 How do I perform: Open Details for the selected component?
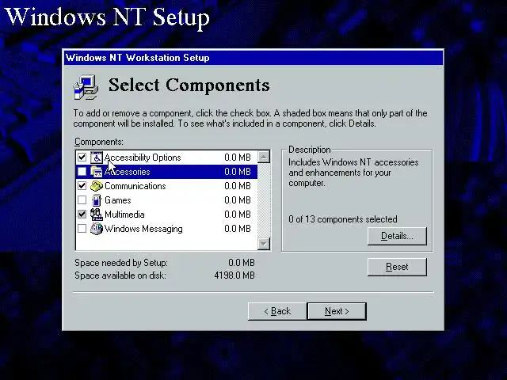pyautogui.click(x=397, y=236)
